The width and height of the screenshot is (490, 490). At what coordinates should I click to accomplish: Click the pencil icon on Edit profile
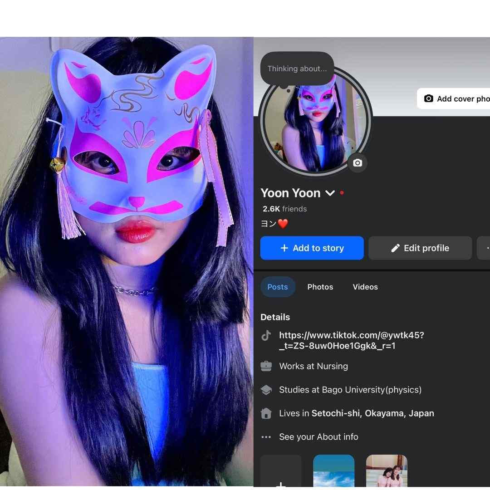click(395, 248)
